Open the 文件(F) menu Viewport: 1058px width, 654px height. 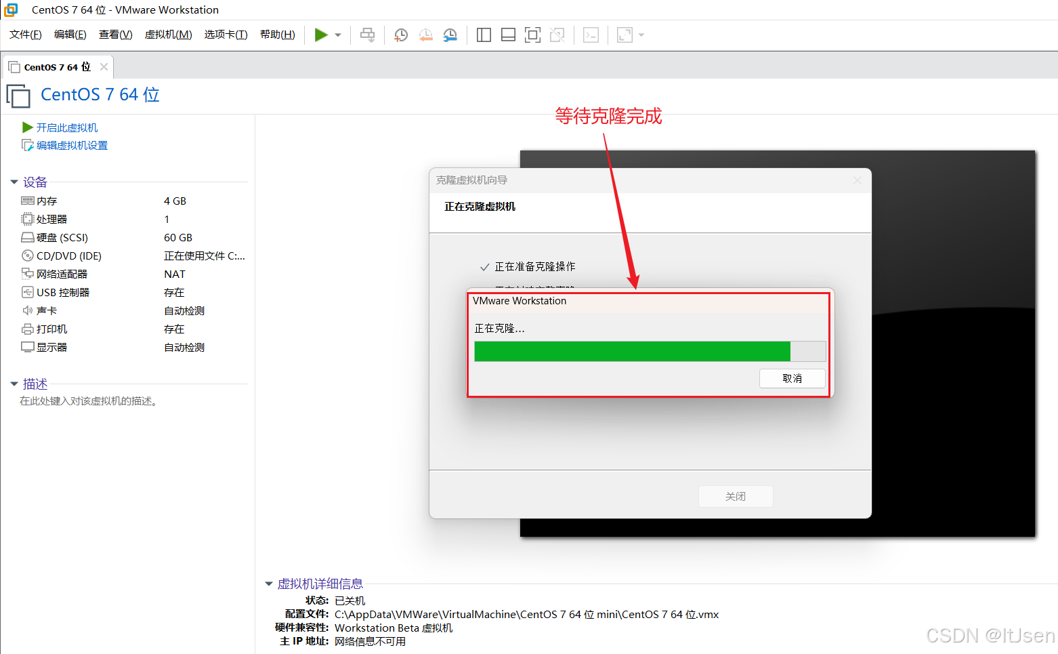[x=26, y=35]
